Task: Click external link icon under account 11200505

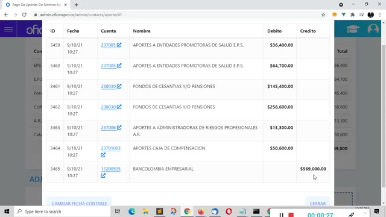Action: 103,175
